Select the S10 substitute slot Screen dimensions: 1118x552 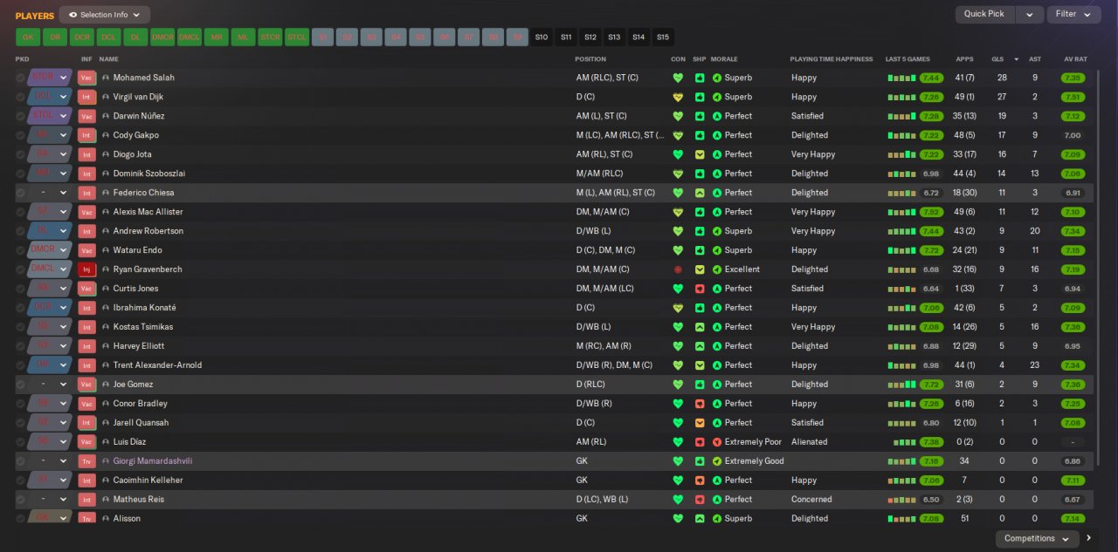542,37
